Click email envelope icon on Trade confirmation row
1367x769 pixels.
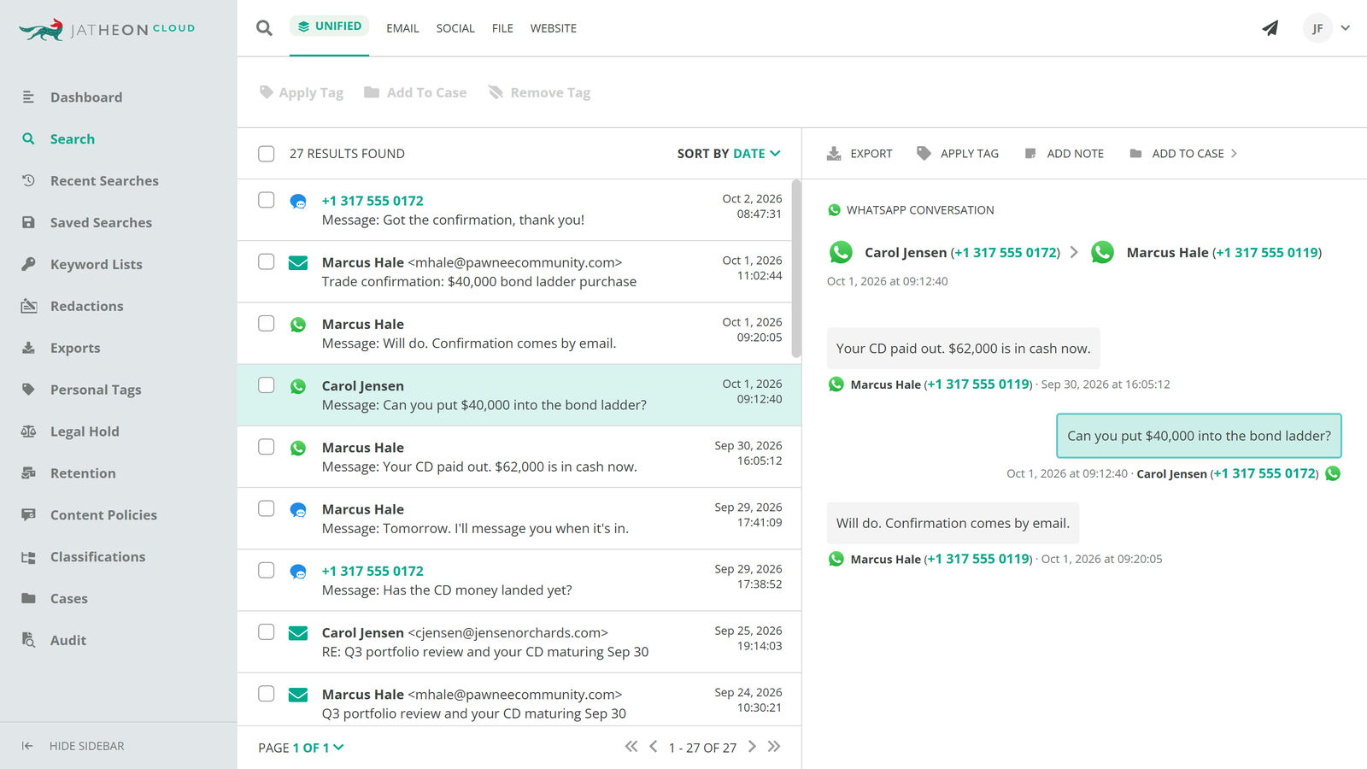298,263
